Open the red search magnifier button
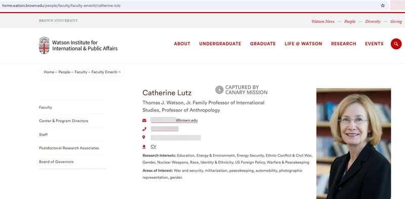Viewport: 405px width, 199px height. point(396,44)
